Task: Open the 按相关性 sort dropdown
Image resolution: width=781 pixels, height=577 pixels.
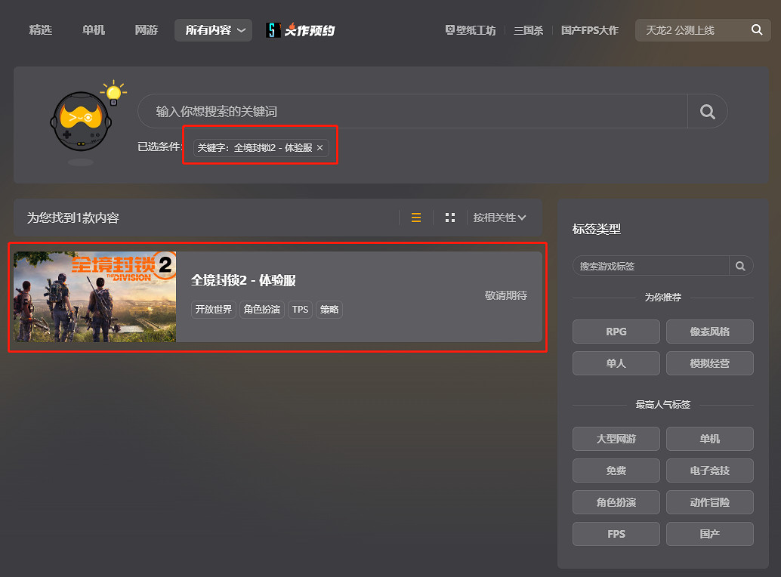Action: (499, 218)
